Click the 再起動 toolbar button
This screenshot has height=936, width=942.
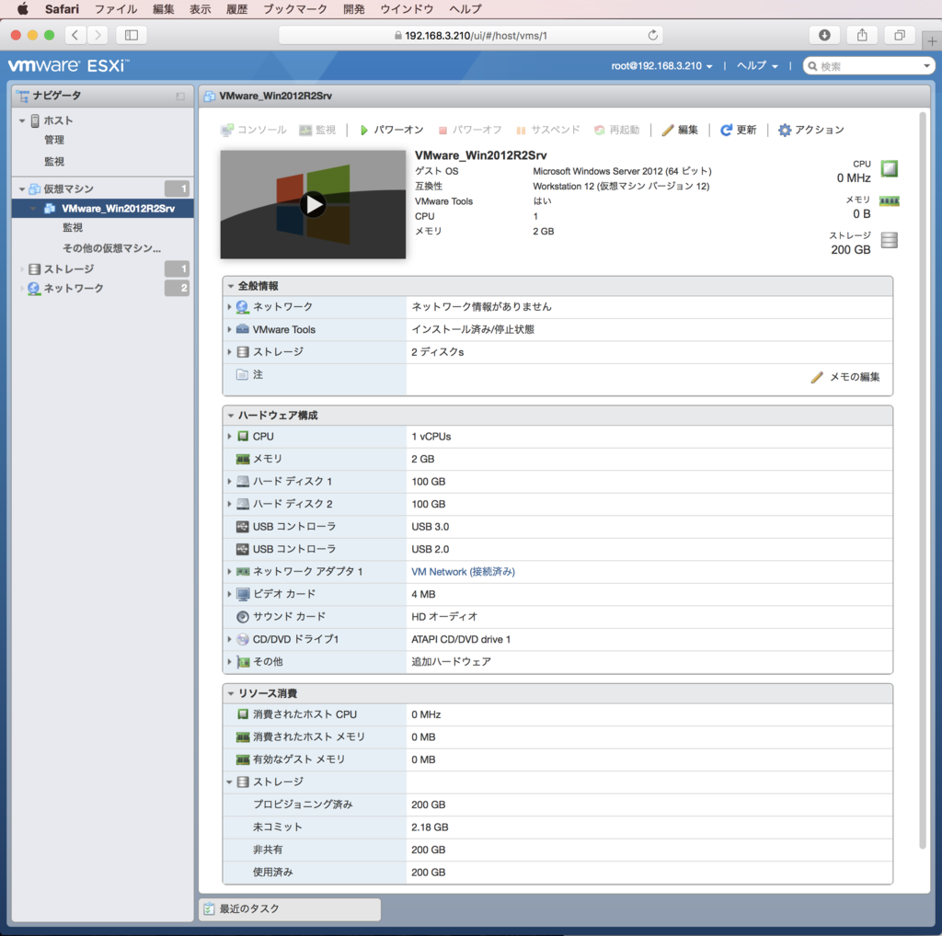(617, 130)
